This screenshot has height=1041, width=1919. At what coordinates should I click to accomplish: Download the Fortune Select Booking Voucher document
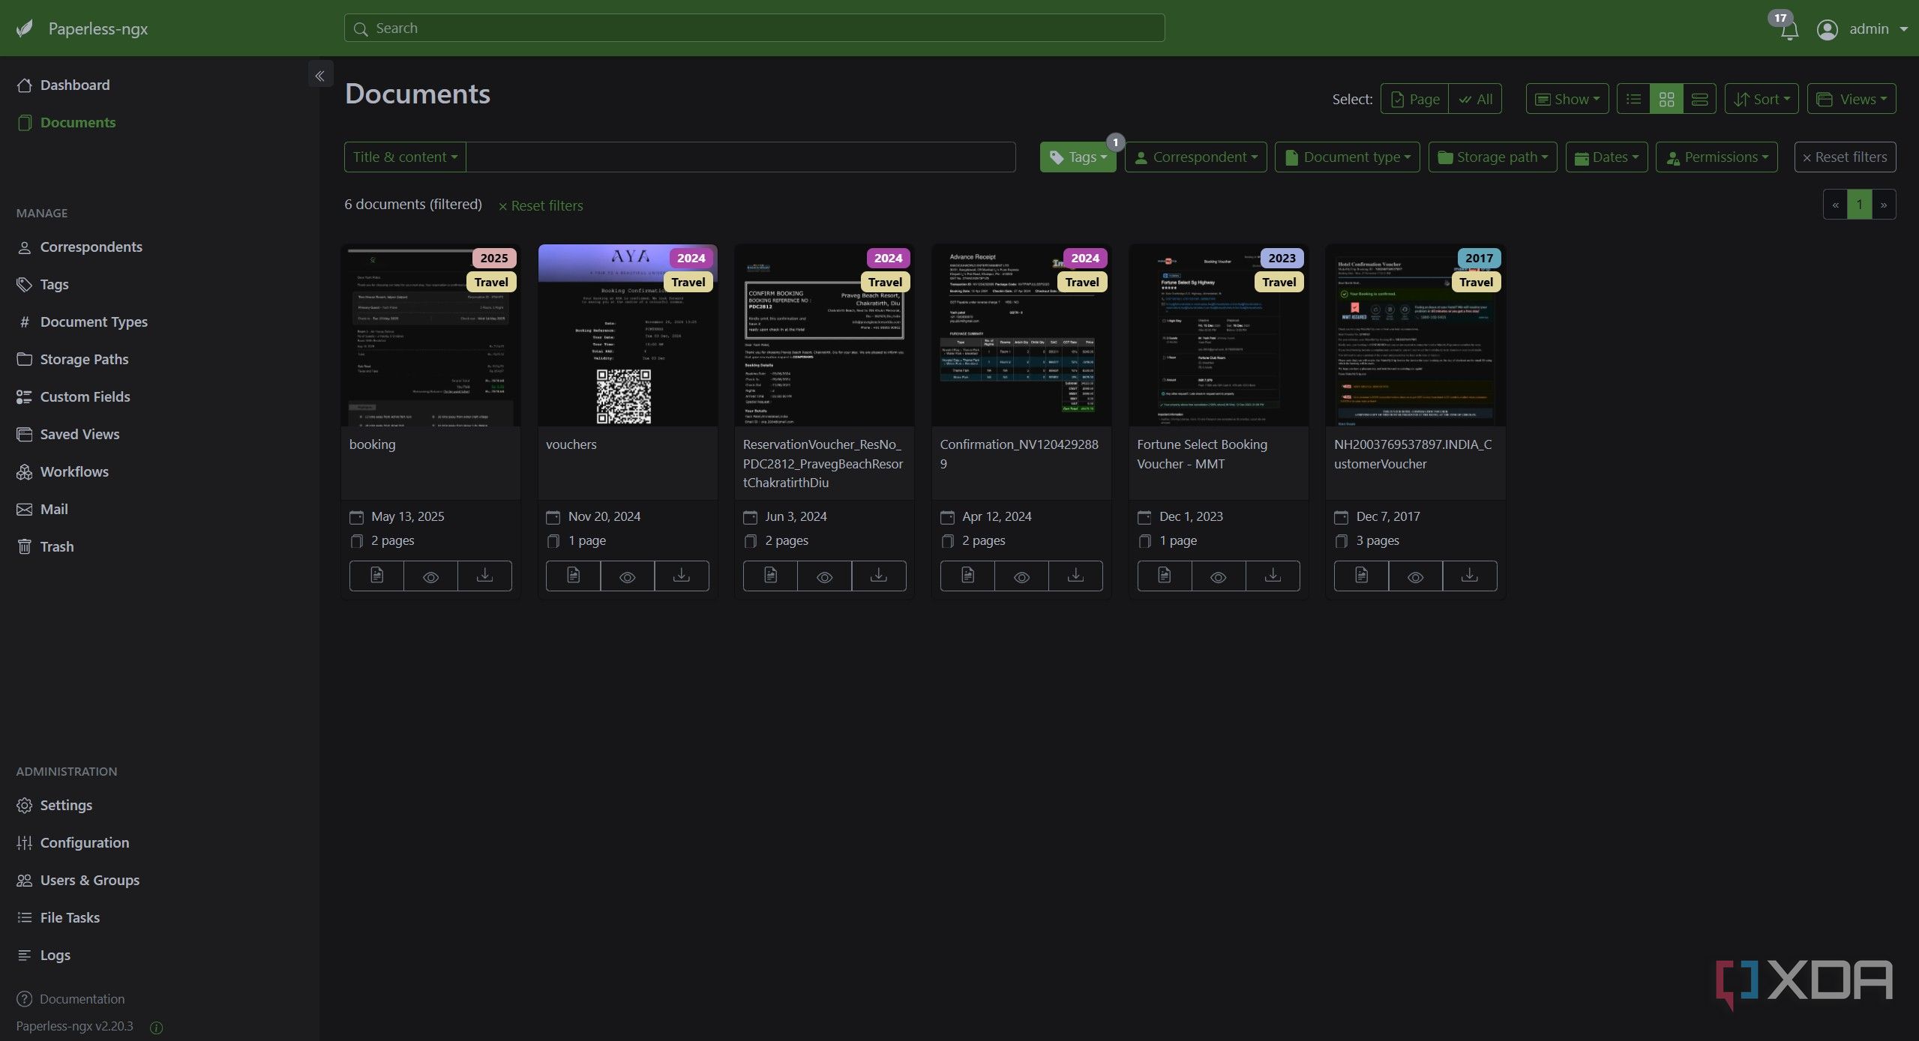click(1273, 576)
